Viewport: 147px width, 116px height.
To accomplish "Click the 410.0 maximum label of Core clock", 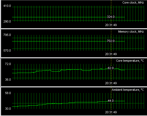I will 7,6.
